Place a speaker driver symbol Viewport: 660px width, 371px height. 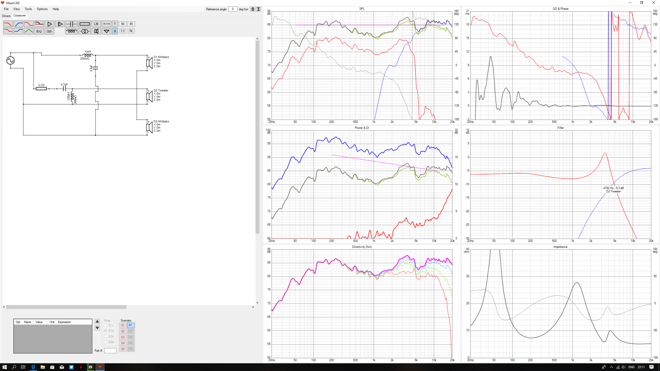pyautogui.click(x=96, y=31)
